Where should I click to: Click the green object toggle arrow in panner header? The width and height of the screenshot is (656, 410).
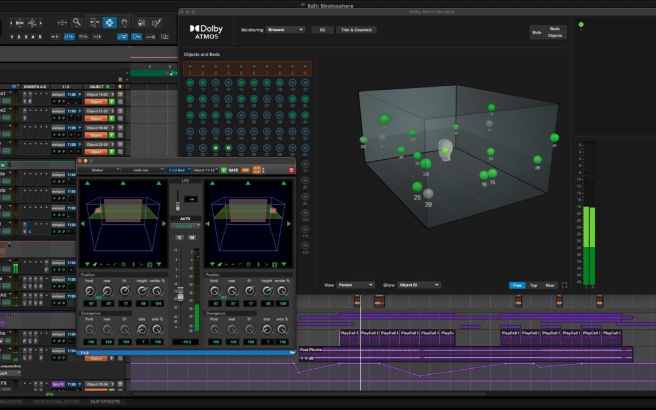coord(224,170)
